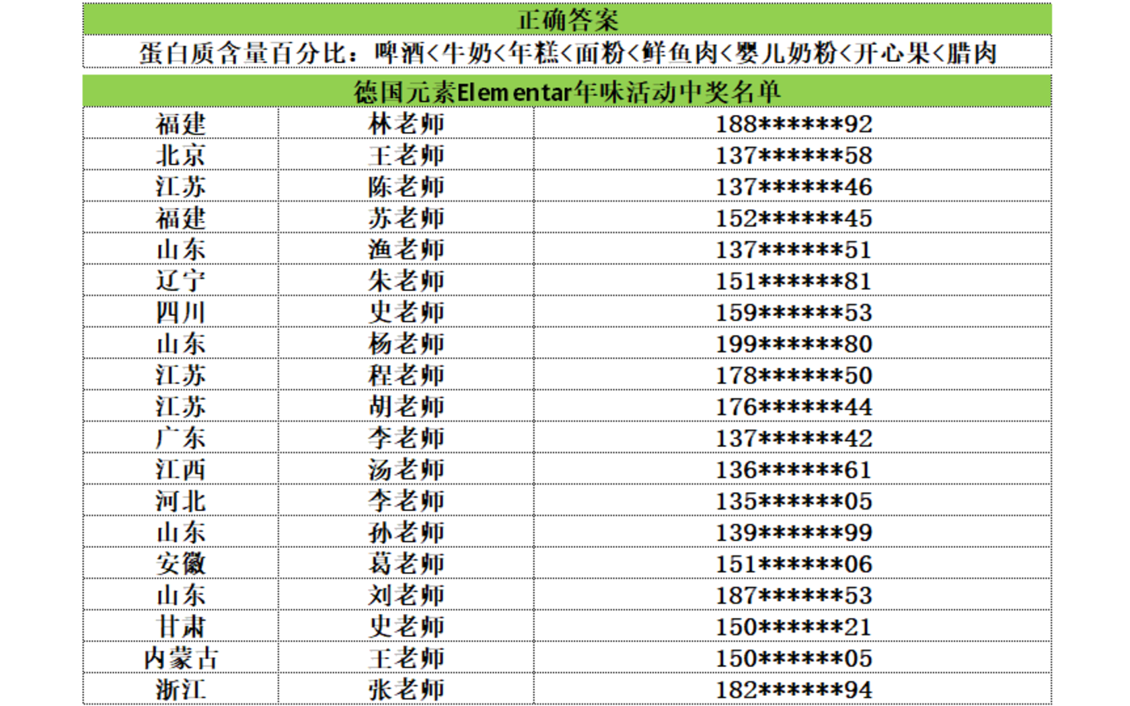The width and height of the screenshot is (1130, 706).
Task: Click 王老师 in the 北京 row
Action: pyautogui.click(x=406, y=155)
